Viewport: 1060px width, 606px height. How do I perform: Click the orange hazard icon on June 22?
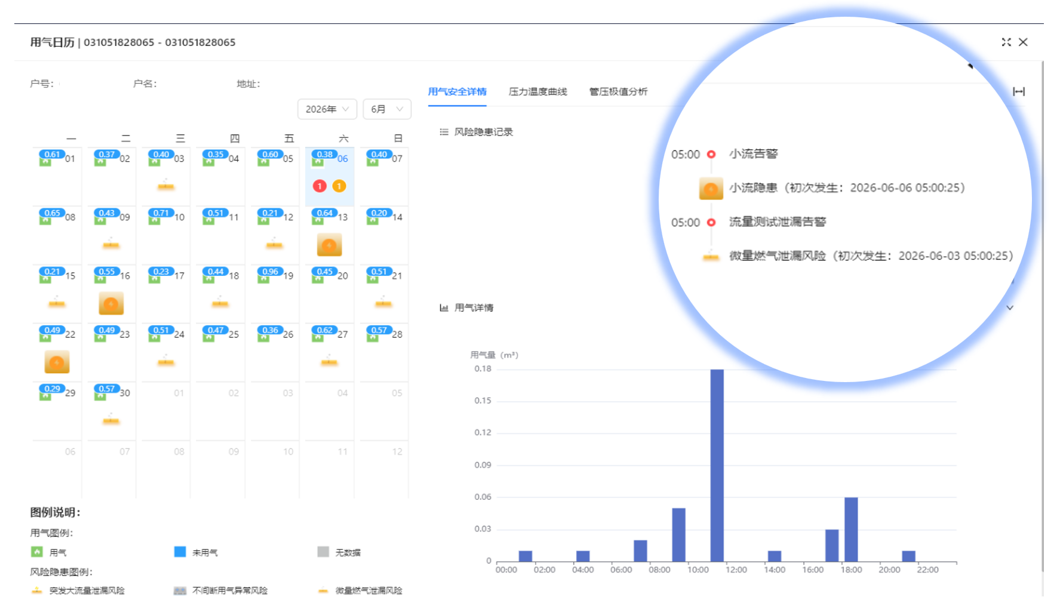(57, 362)
